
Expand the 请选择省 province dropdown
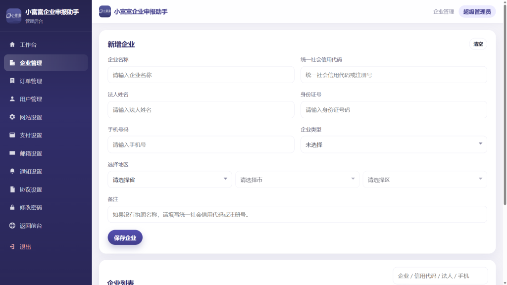pyautogui.click(x=170, y=179)
